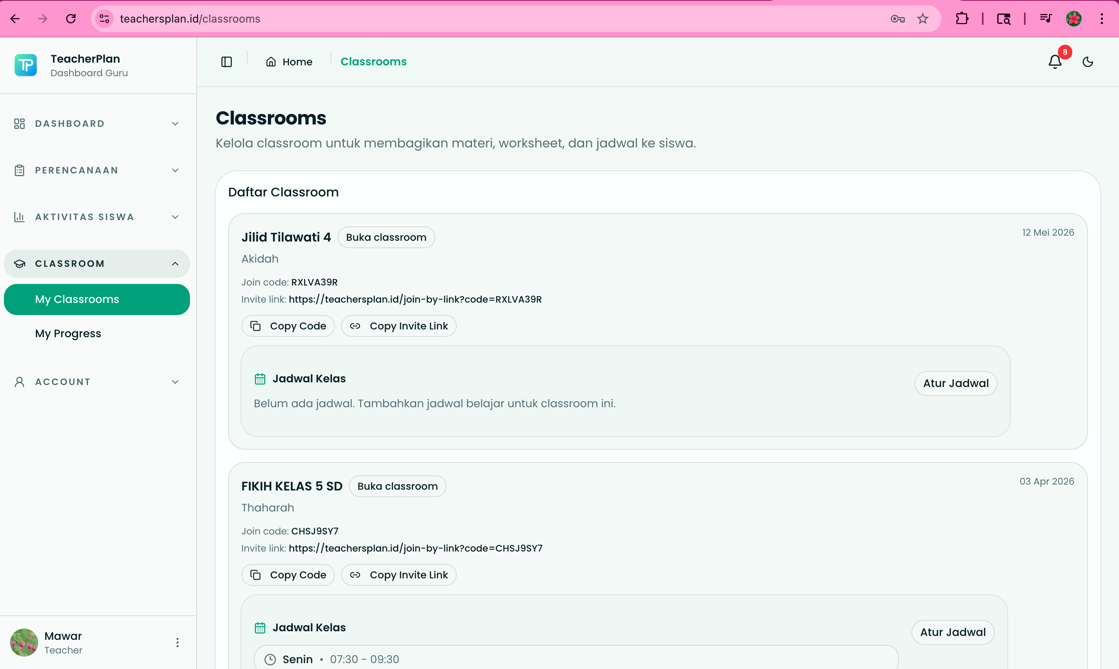
Task: Open the browser extensions puzzle icon
Action: click(x=962, y=19)
